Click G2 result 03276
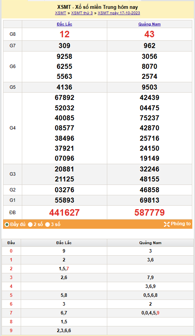The height and width of the screenshot is (336, 195). pos(64,190)
